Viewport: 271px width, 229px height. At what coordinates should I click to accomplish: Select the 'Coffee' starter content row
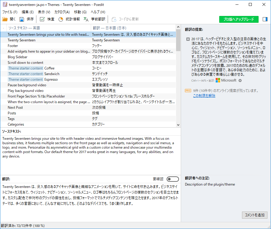pos(88,68)
